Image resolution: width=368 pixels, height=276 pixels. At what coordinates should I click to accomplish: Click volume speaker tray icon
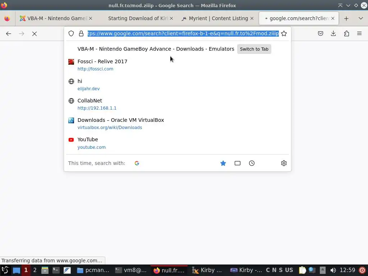(x=333, y=270)
